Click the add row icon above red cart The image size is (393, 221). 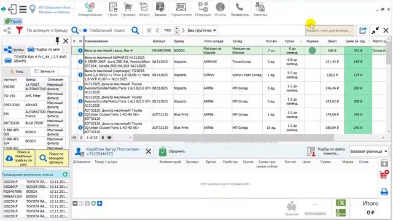tap(384, 163)
